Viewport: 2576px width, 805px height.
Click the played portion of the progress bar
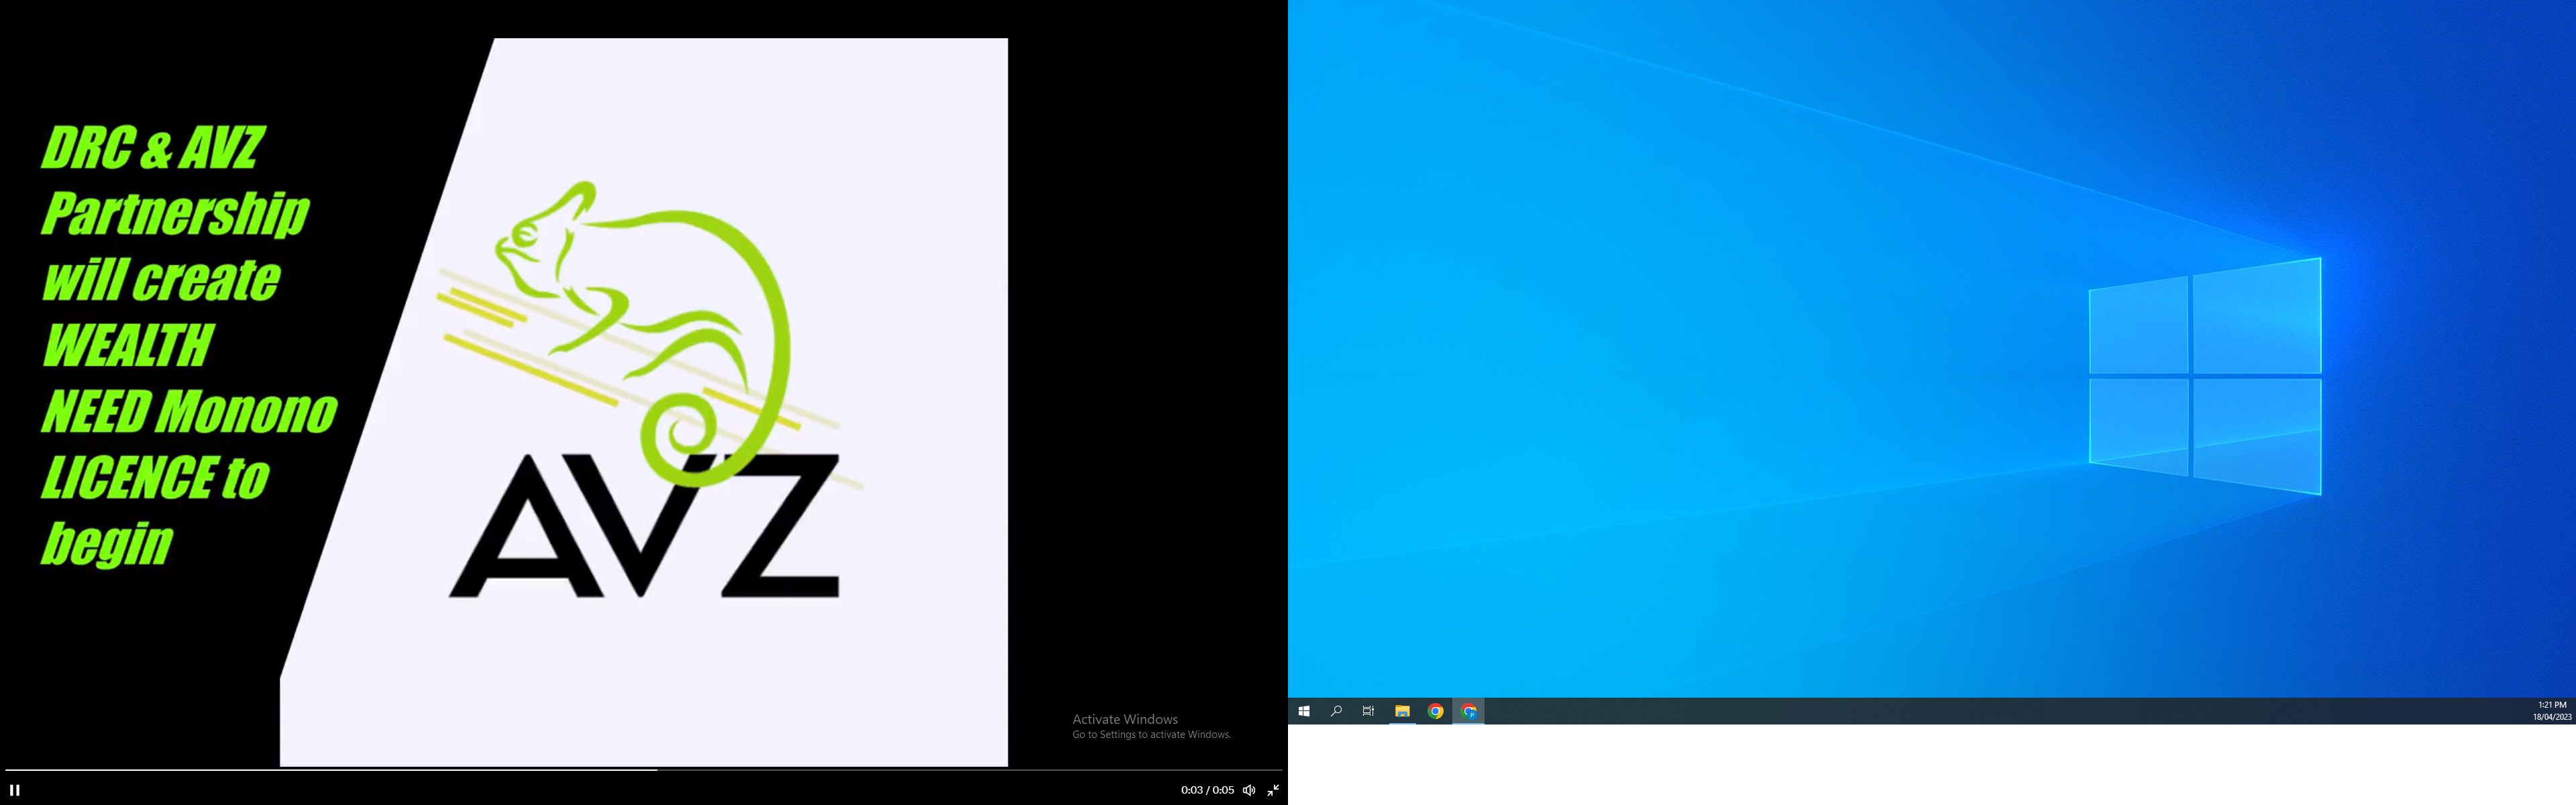(x=330, y=769)
